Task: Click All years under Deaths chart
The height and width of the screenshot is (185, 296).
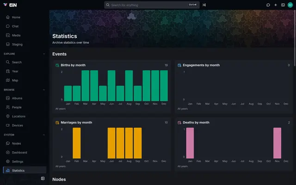Action: coord(183,166)
